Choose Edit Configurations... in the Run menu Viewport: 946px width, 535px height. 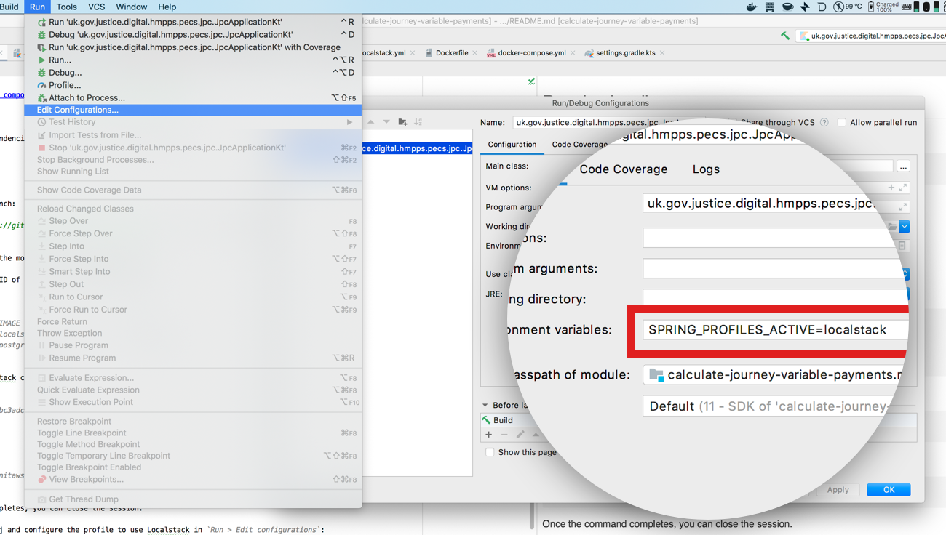193,110
